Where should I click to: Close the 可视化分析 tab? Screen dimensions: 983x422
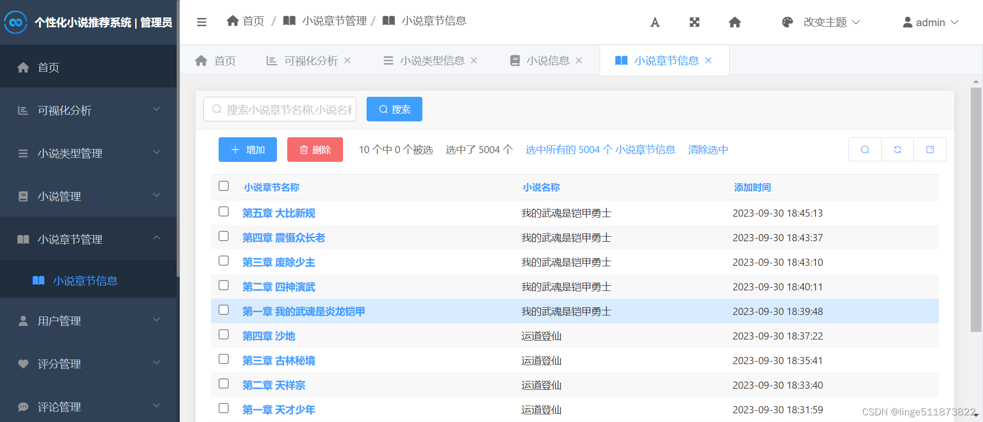(347, 60)
